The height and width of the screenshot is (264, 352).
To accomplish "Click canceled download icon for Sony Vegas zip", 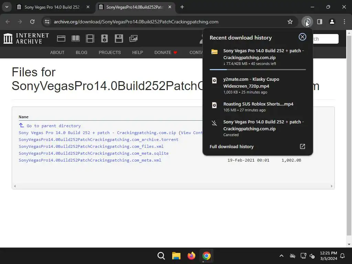I will coord(214,123).
